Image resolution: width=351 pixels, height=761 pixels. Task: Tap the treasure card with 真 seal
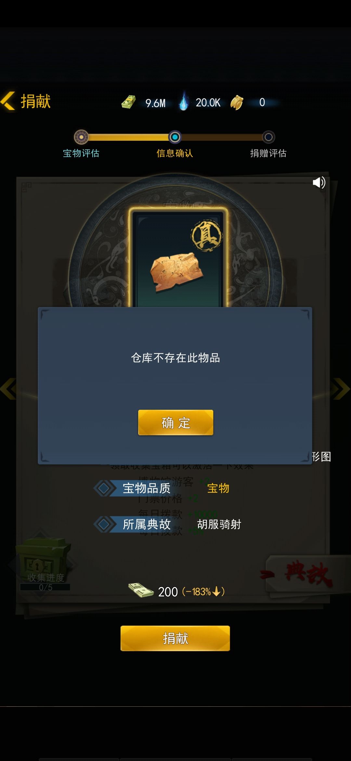pyautogui.click(x=179, y=259)
